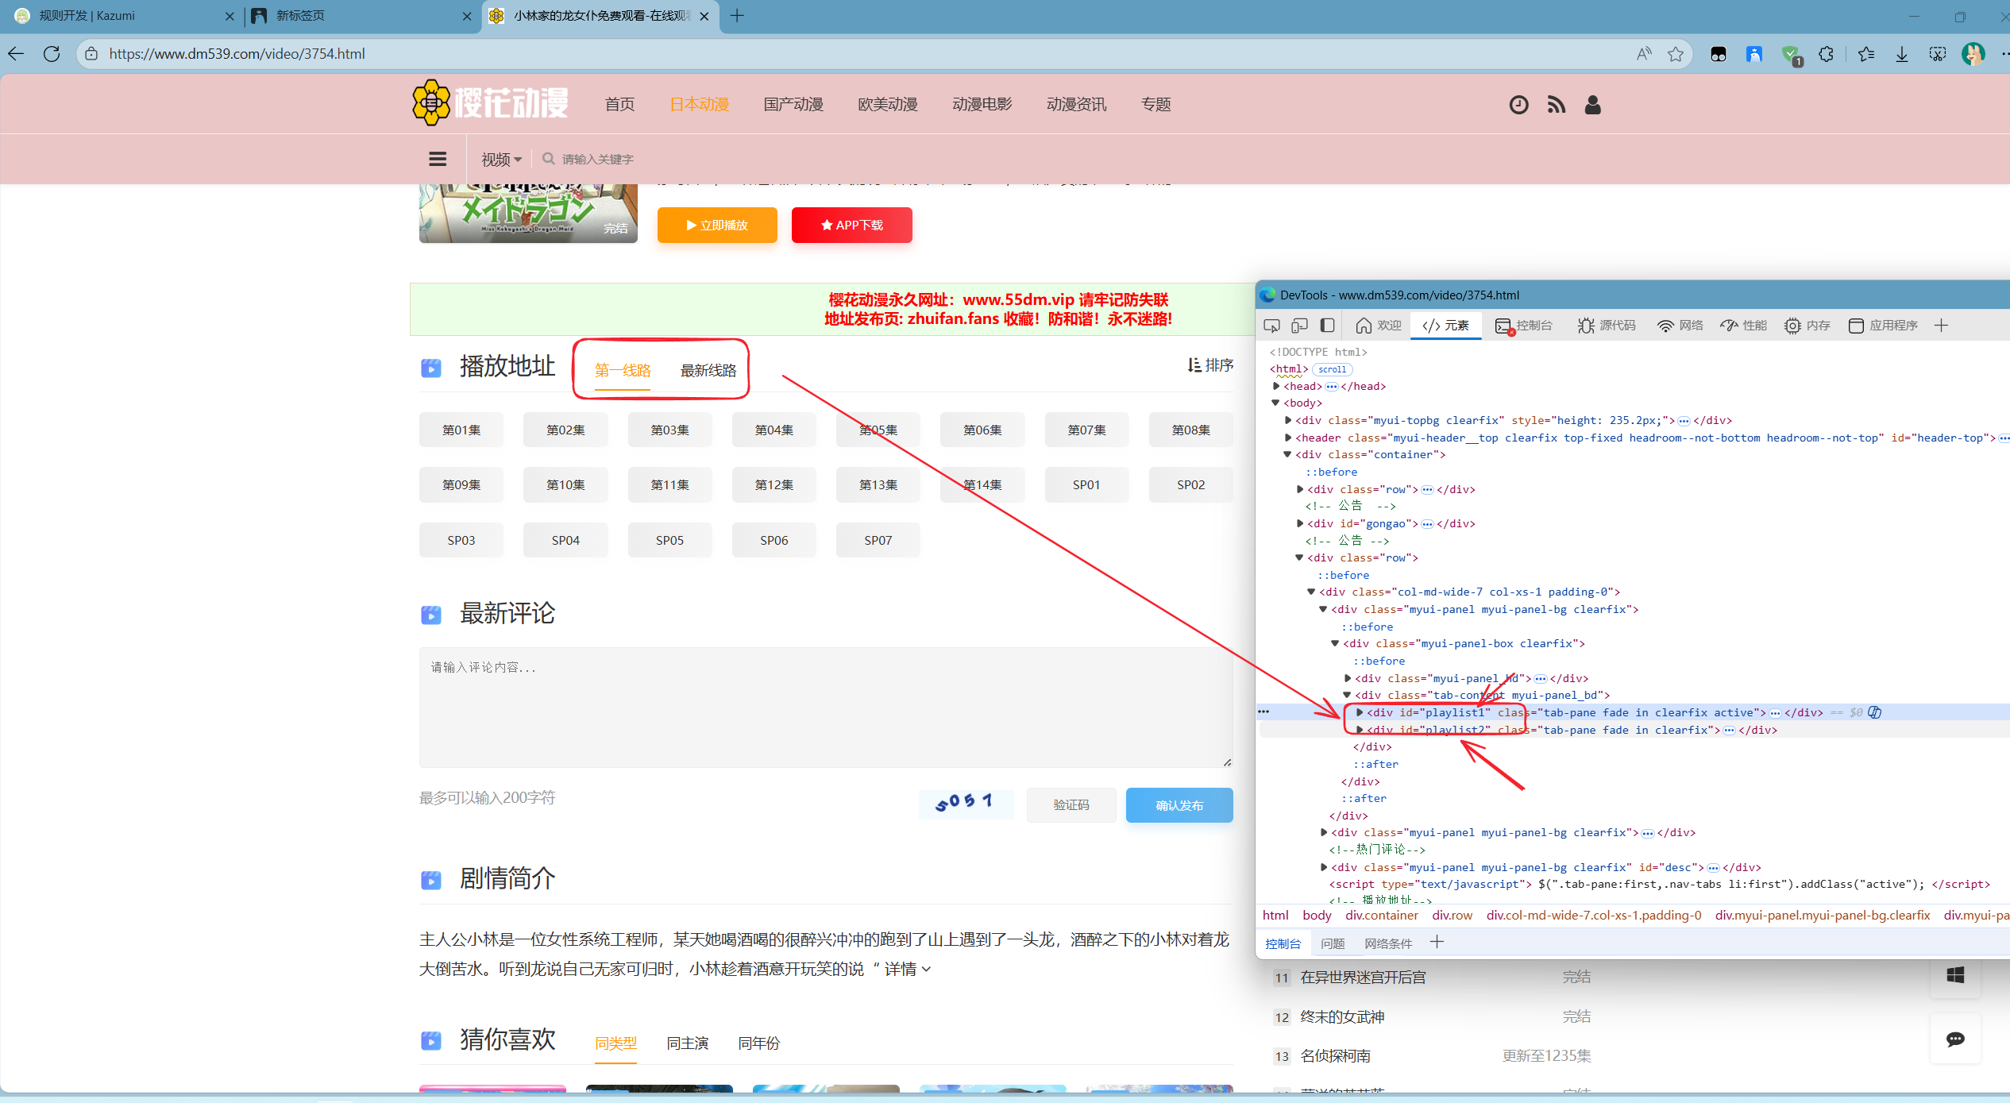Open the 网络 DevTools tab
This screenshot has width=2010, height=1103.
(1680, 326)
